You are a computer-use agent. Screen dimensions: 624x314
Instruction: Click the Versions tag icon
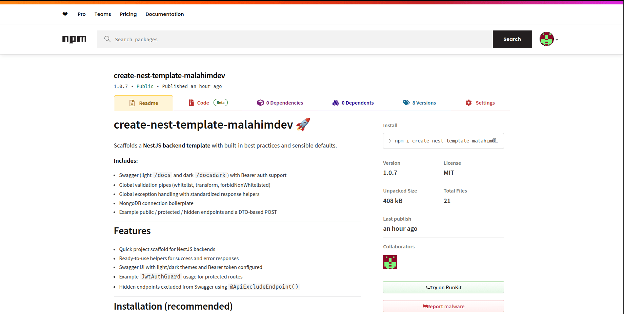(406, 103)
